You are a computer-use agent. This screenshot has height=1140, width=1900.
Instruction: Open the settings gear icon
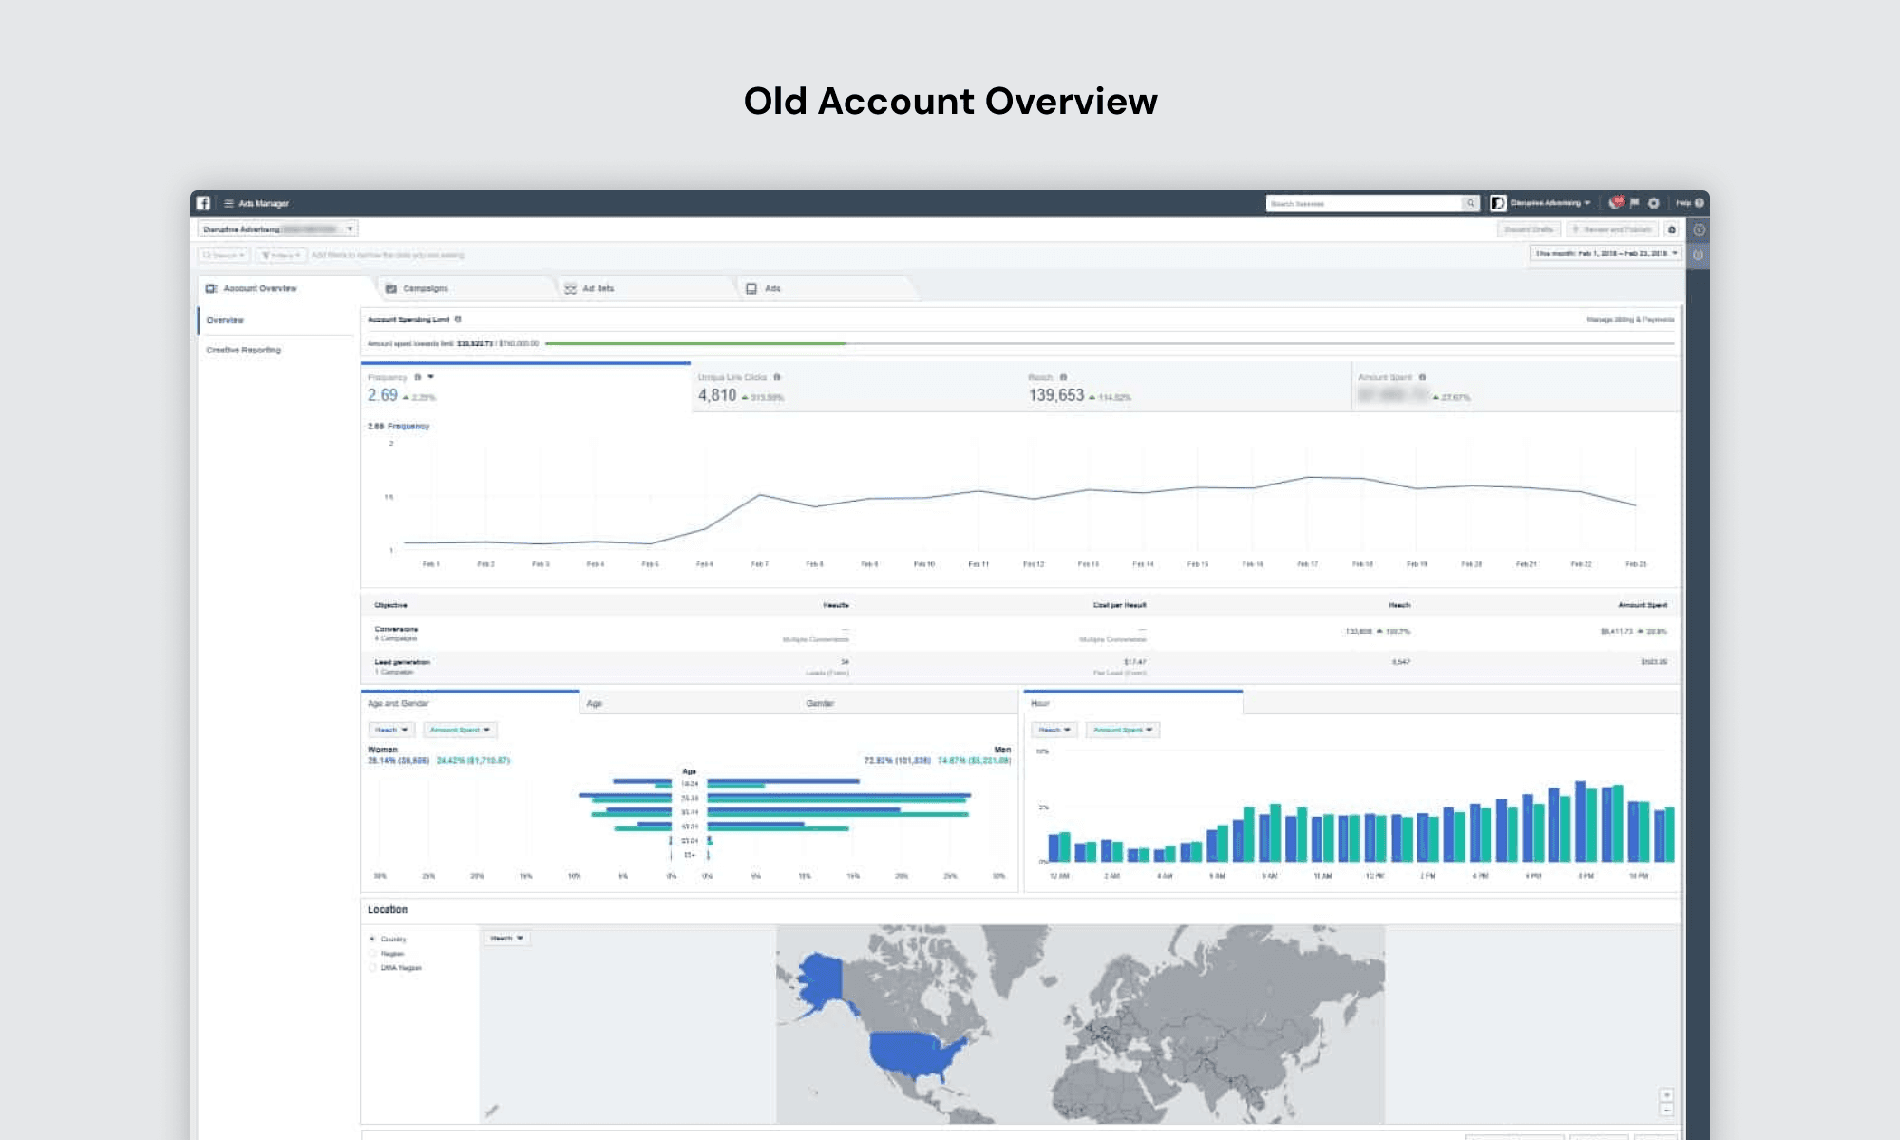point(1654,203)
